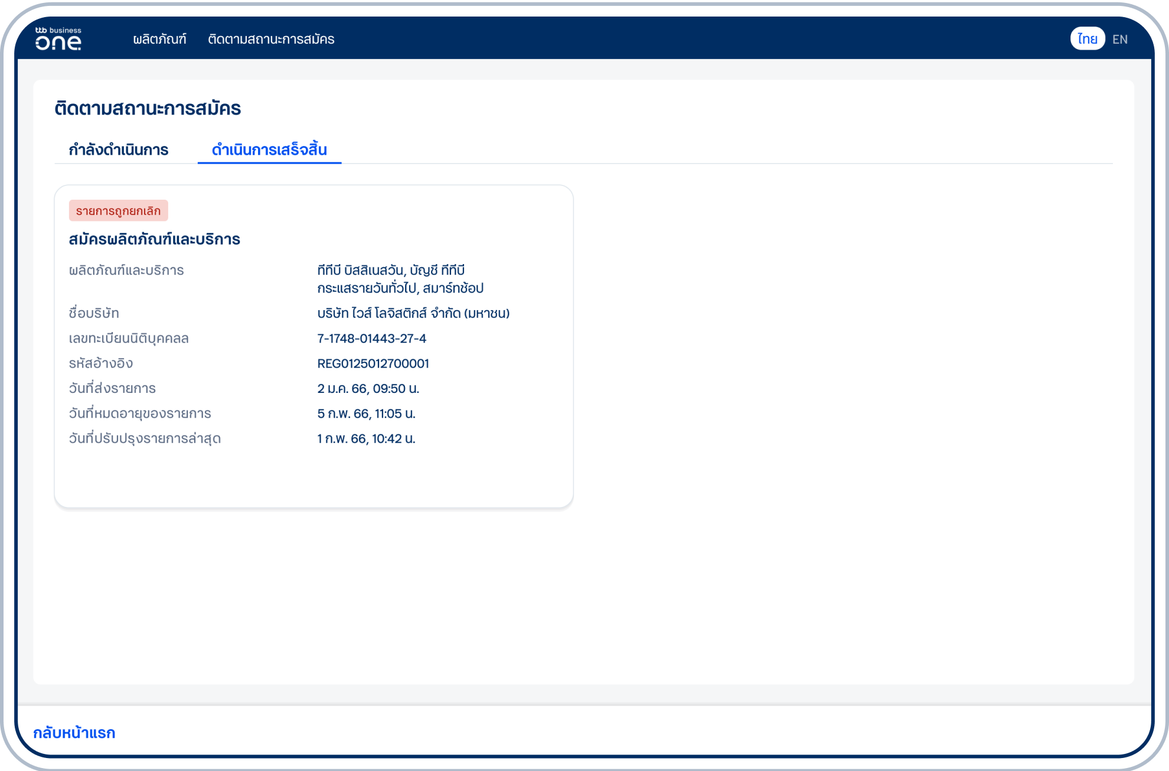Click the submission date 2 ม.ค. 66
Screen dimensions: 1169x771
click(368, 389)
